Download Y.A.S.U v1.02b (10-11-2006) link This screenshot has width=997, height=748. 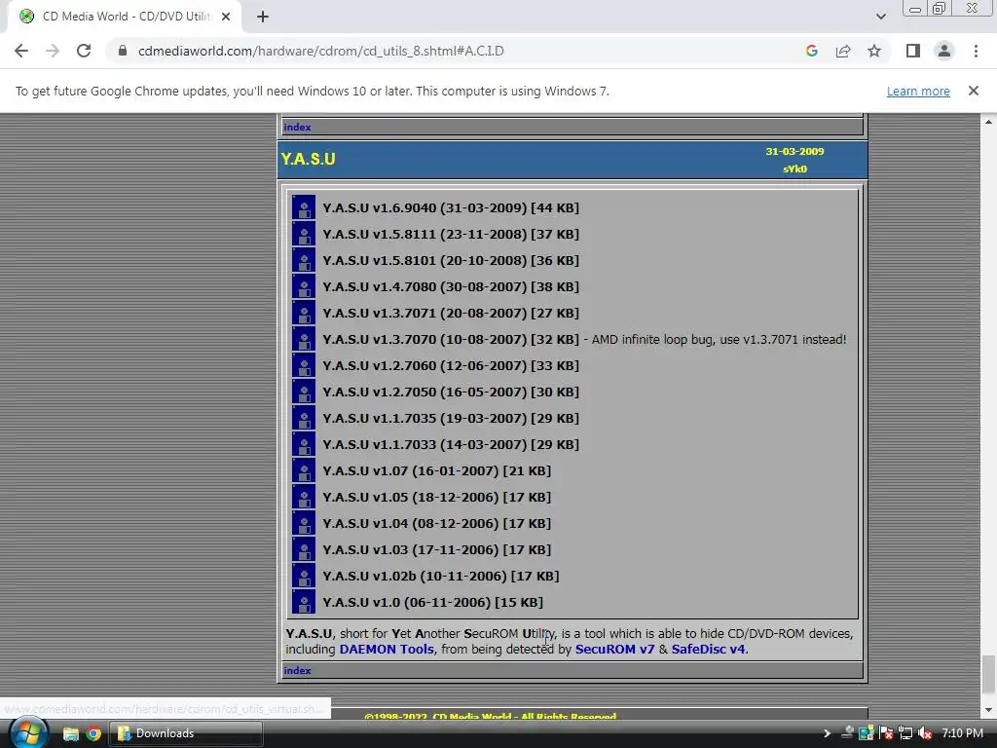(x=441, y=576)
